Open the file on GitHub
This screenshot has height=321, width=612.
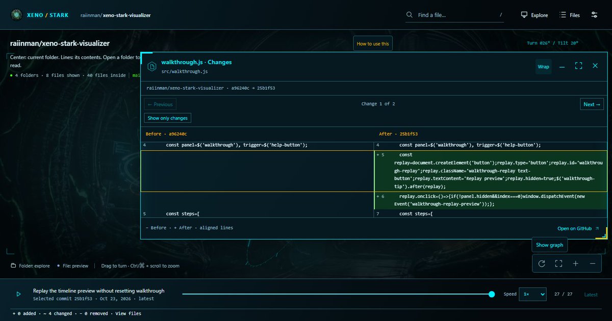click(578, 229)
